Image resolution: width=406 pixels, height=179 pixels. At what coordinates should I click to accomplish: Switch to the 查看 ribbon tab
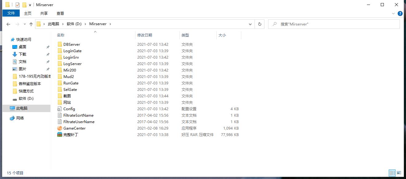tap(60, 13)
